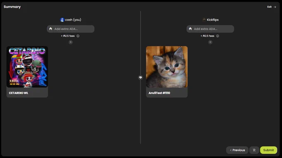Click the plus button under Kickflips fees
This screenshot has width=282, height=158.
210,42
